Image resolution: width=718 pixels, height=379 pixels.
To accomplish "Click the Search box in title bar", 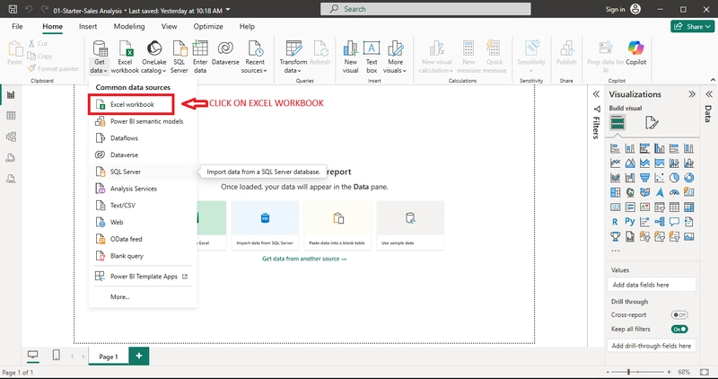I will coord(425,9).
